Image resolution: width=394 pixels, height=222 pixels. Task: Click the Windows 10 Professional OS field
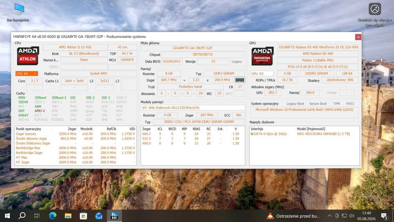[x=304, y=112]
